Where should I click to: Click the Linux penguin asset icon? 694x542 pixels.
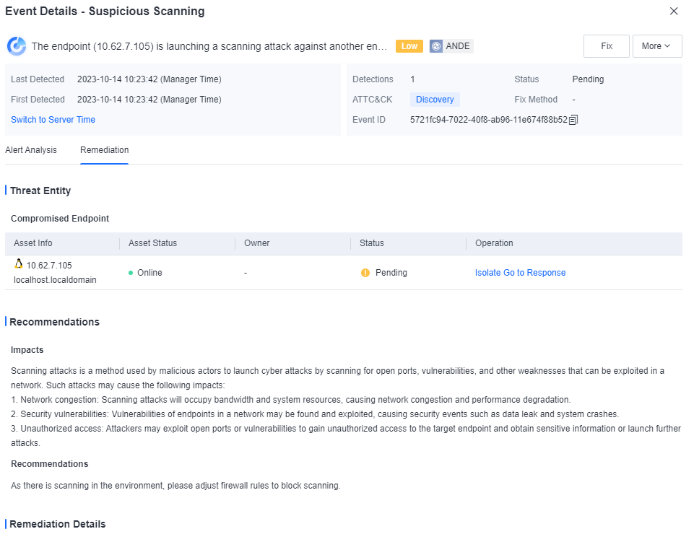click(x=19, y=264)
